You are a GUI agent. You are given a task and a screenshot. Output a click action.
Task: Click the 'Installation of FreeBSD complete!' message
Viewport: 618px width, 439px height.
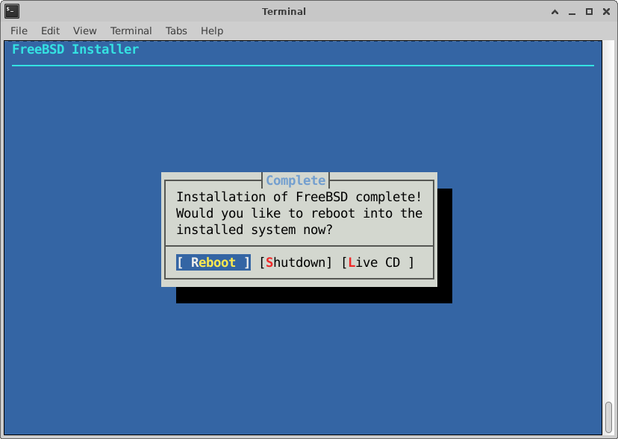click(299, 197)
